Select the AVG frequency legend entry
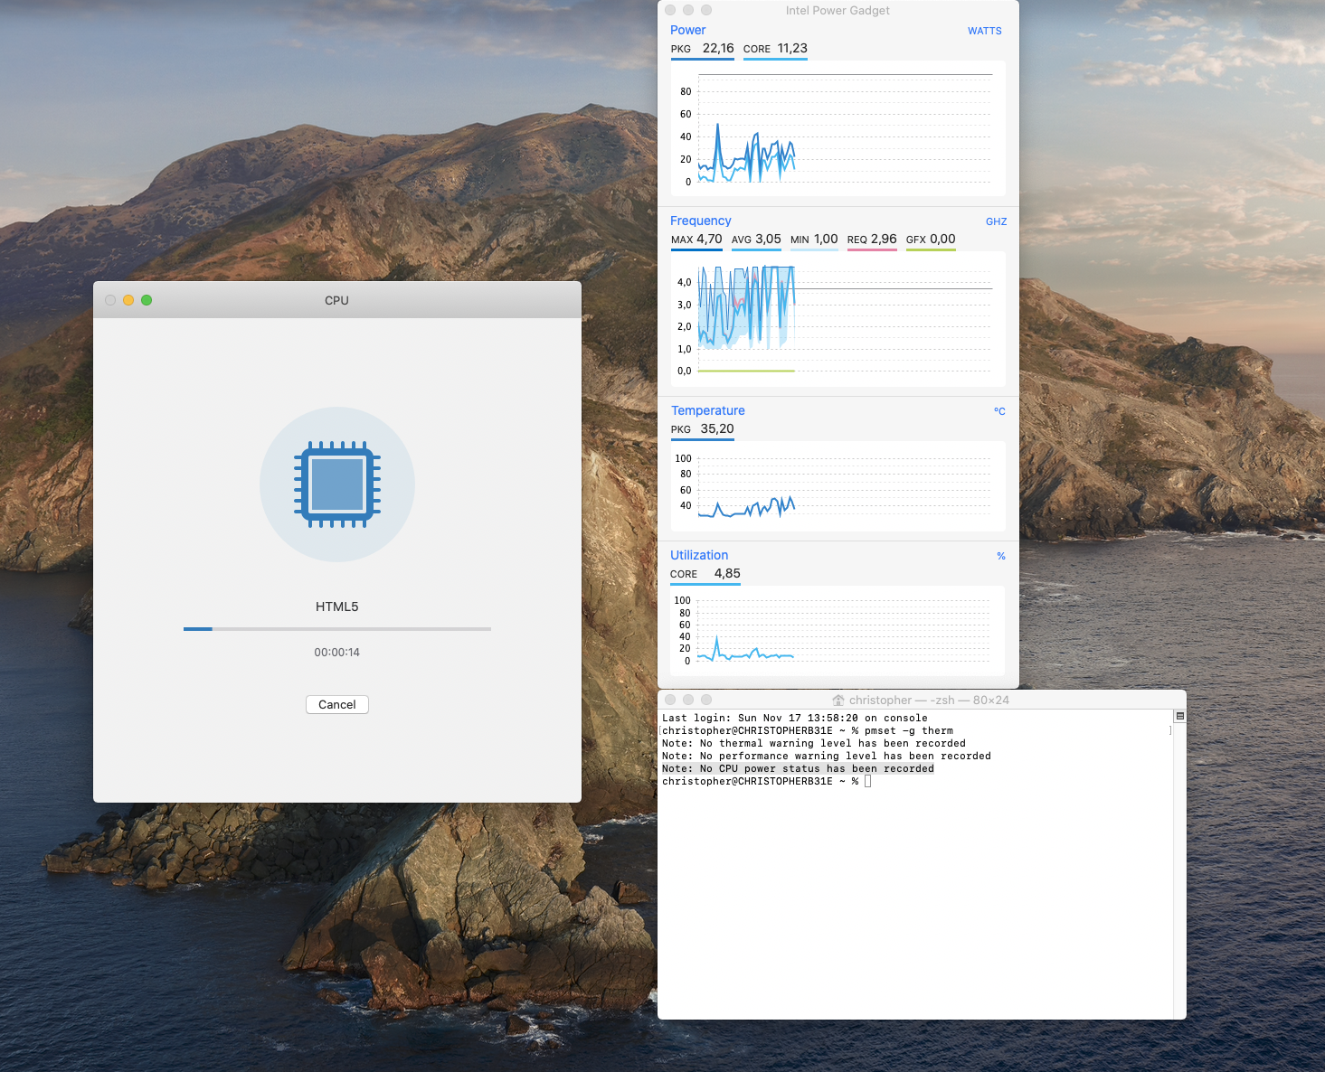This screenshot has width=1325, height=1072. [756, 240]
